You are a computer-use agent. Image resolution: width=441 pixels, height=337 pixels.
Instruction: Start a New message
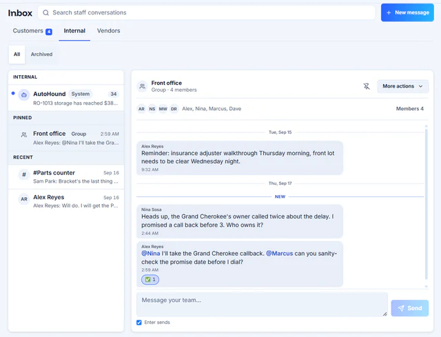click(x=407, y=12)
